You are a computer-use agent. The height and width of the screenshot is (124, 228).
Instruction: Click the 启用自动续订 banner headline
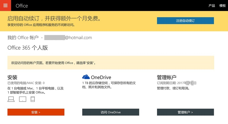pyautogui.click(x=54, y=18)
